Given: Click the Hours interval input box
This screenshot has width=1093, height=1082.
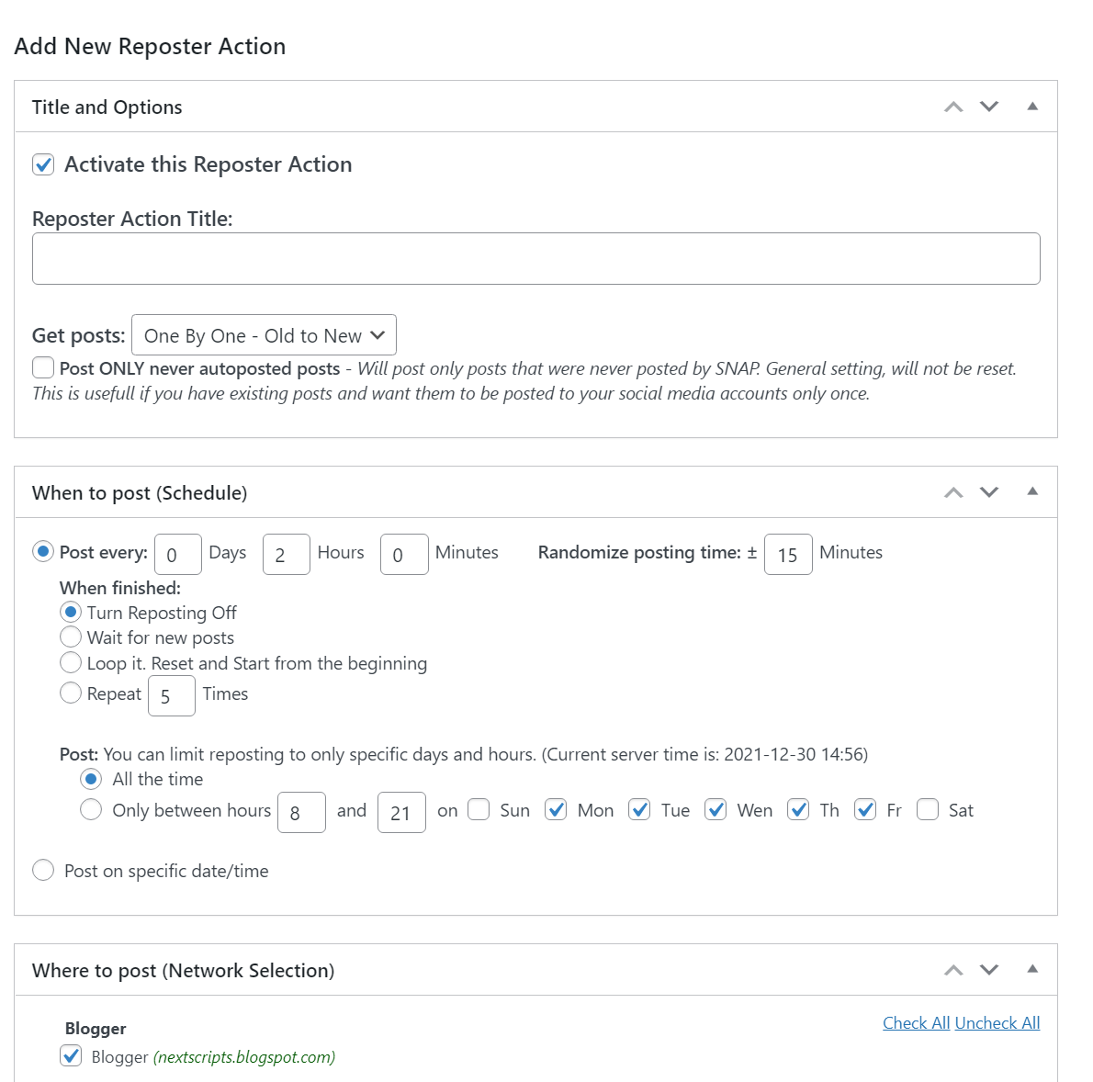Looking at the screenshot, I should [286, 555].
